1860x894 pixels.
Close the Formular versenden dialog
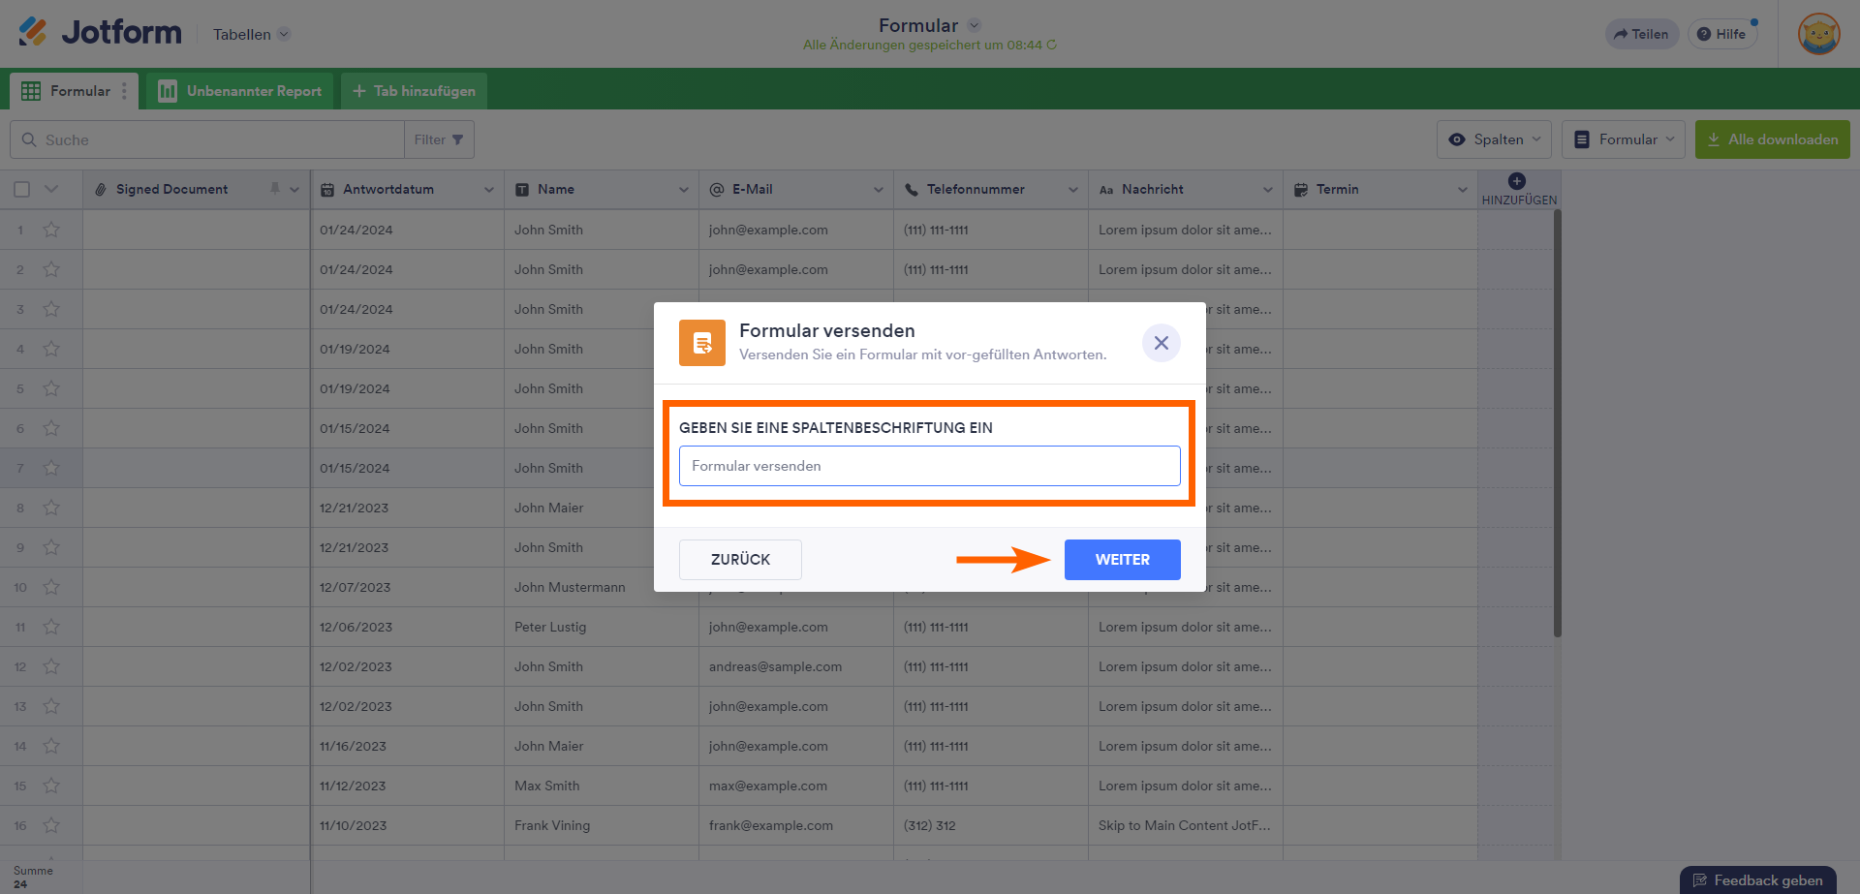(x=1161, y=343)
